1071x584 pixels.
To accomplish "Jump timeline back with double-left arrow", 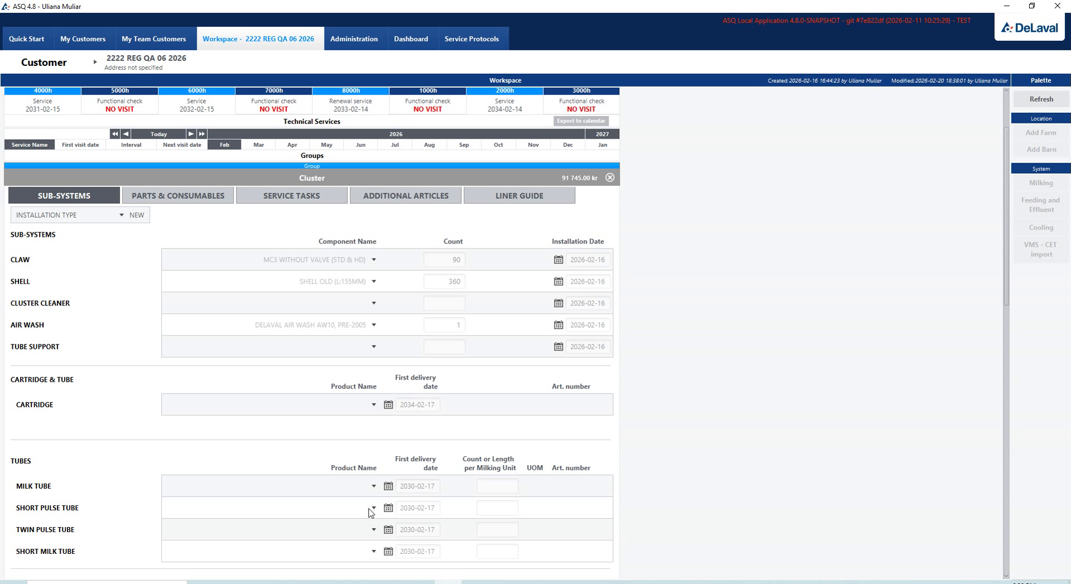I will click(x=114, y=134).
